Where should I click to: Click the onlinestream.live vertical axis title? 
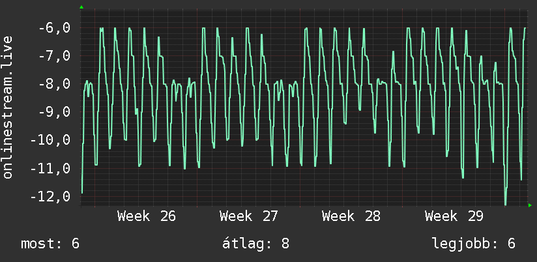coord(8,107)
